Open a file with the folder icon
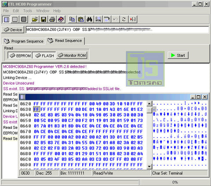The height and width of the screenshot is (186, 211). (x=35, y=19)
